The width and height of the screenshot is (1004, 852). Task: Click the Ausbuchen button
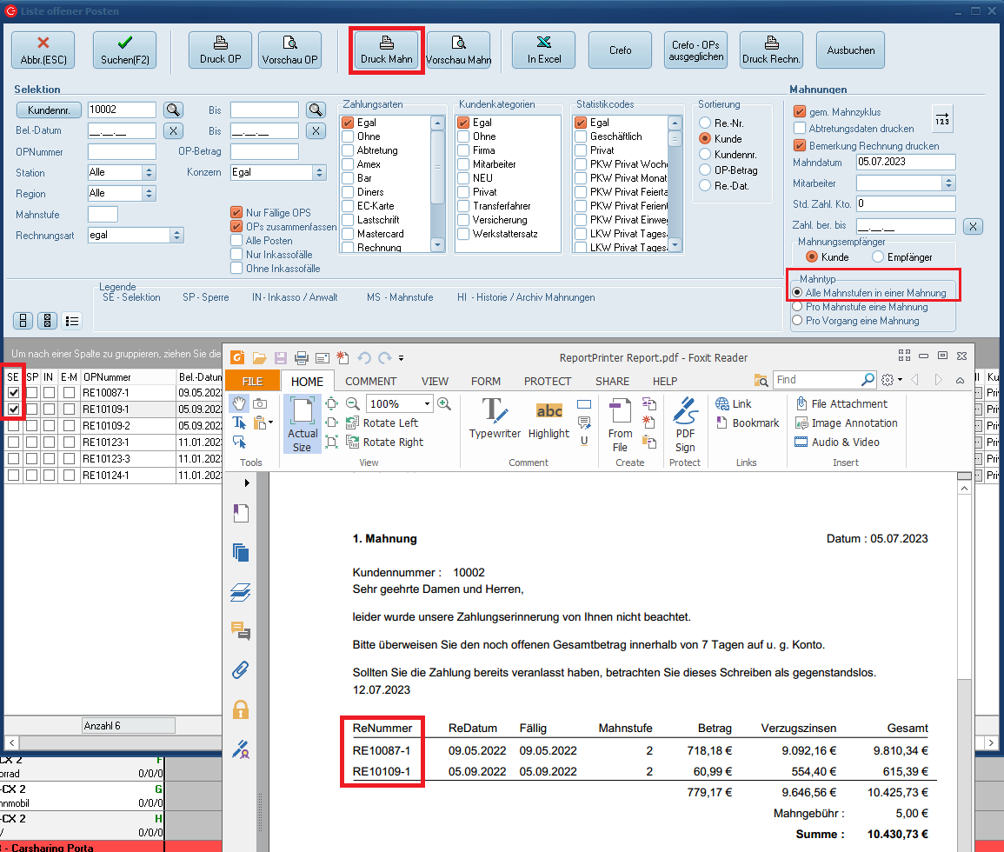pos(851,50)
